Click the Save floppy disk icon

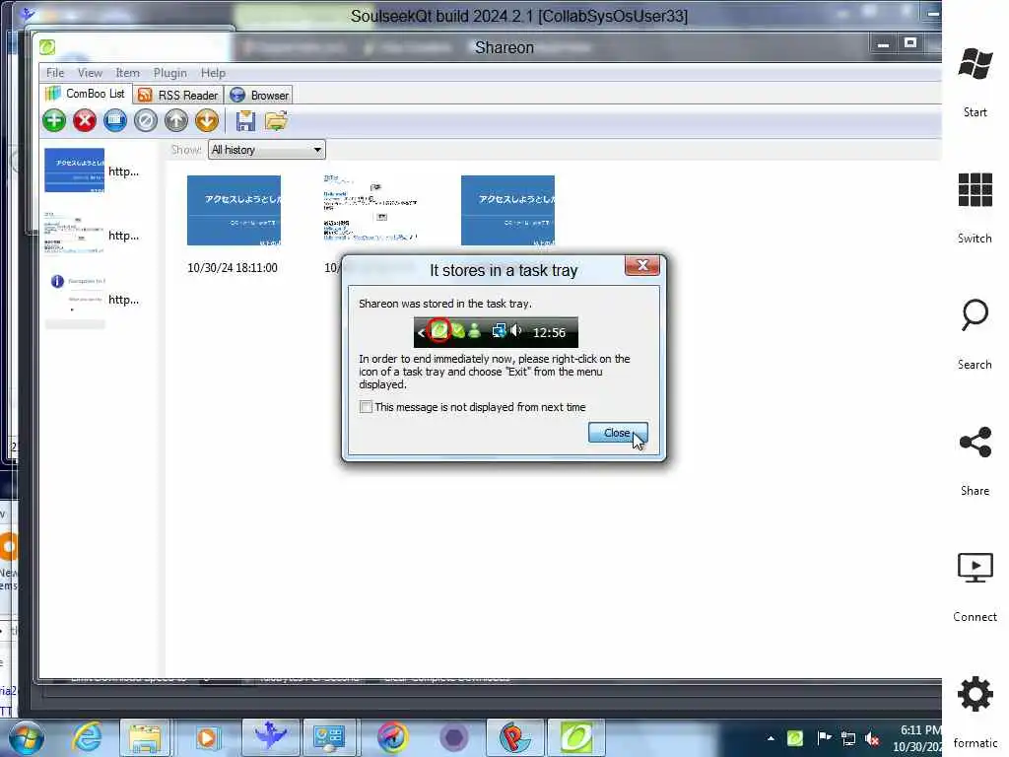pos(245,120)
